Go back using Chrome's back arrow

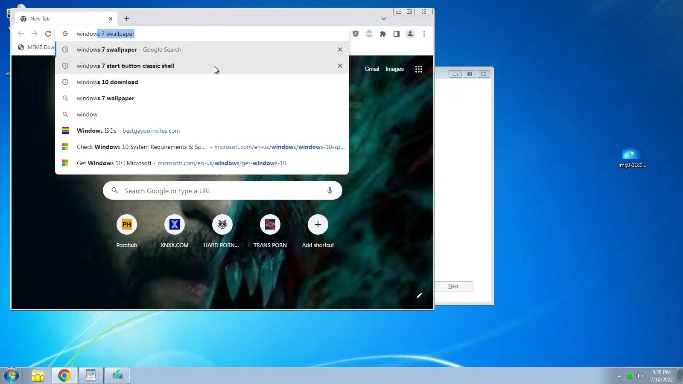(x=21, y=34)
